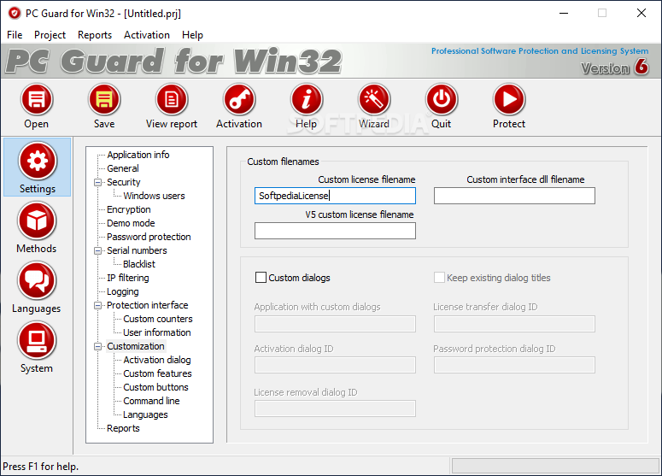The image size is (662, 476).
Task: Click the Custom interface dll filename field
Action: (x=515, y=196)
